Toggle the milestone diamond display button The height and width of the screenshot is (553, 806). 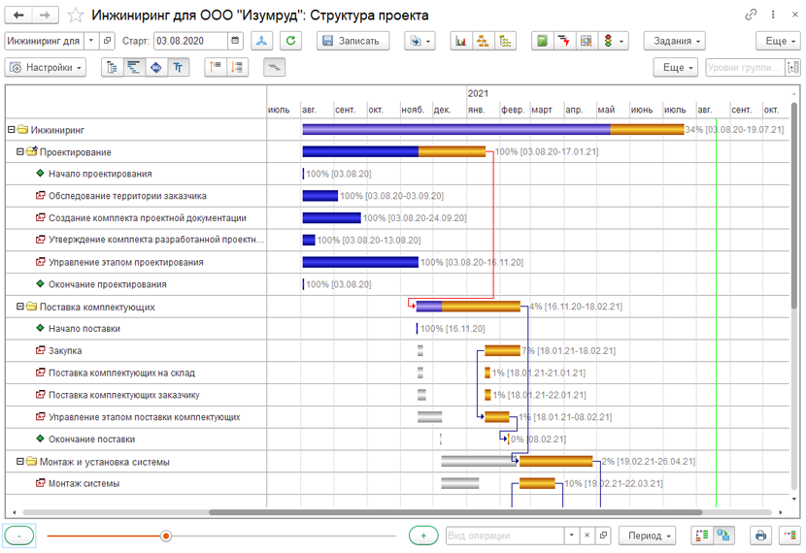point(156,67)
